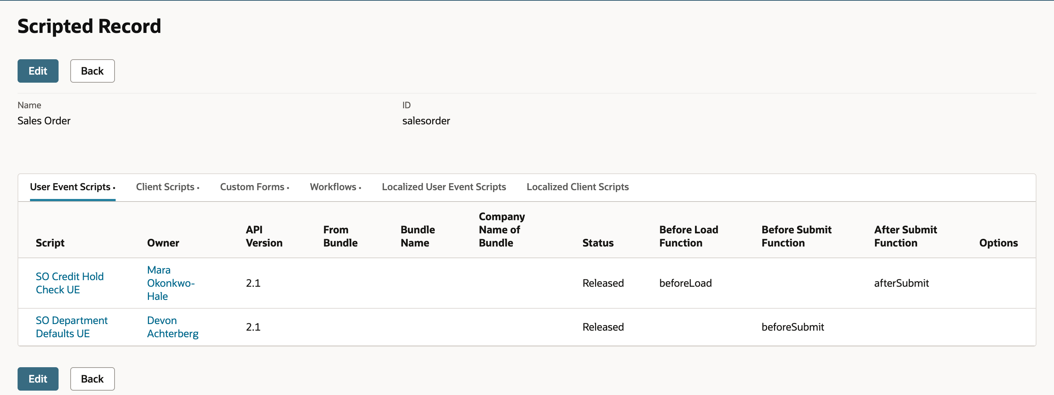
Task: Click the afterSubmit function value
Action: pyautogui.click(x=901, y=283)
